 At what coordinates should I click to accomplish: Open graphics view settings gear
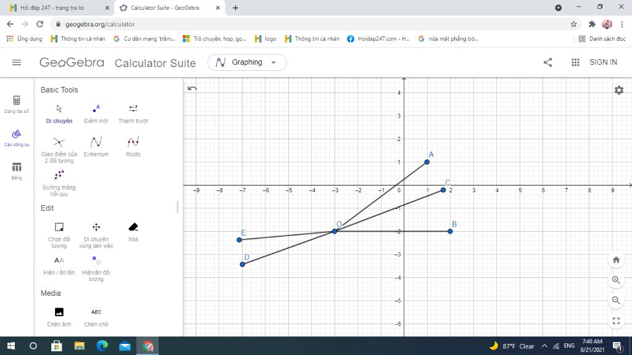coord(618,90)
